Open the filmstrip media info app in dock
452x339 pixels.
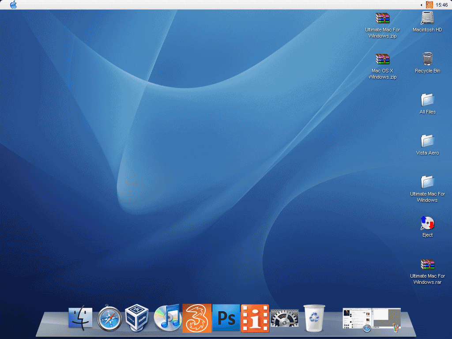pyautogui.click(x=255, y=317)
